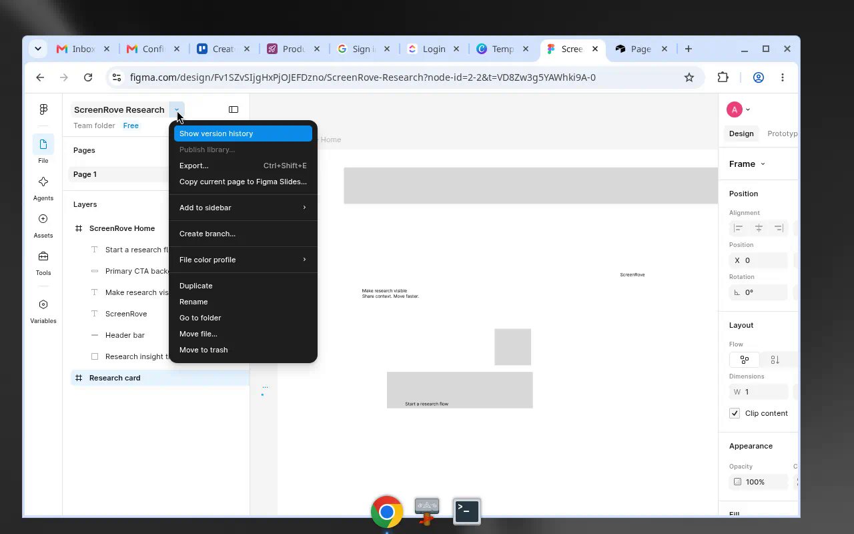Launch Chrome from the taskbar
The width and height of the screenshot is (854, 534).
(x=387, y=512)
